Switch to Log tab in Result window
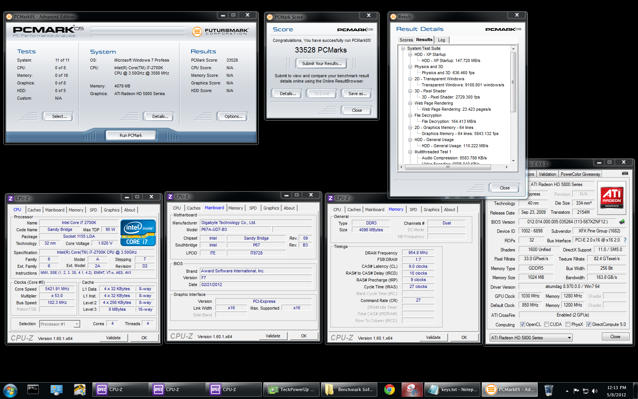 [x=442, y=40]
